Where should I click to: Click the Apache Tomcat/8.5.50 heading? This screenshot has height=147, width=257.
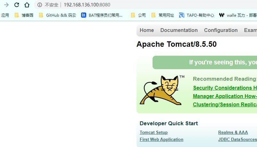(x=177, y=44)
